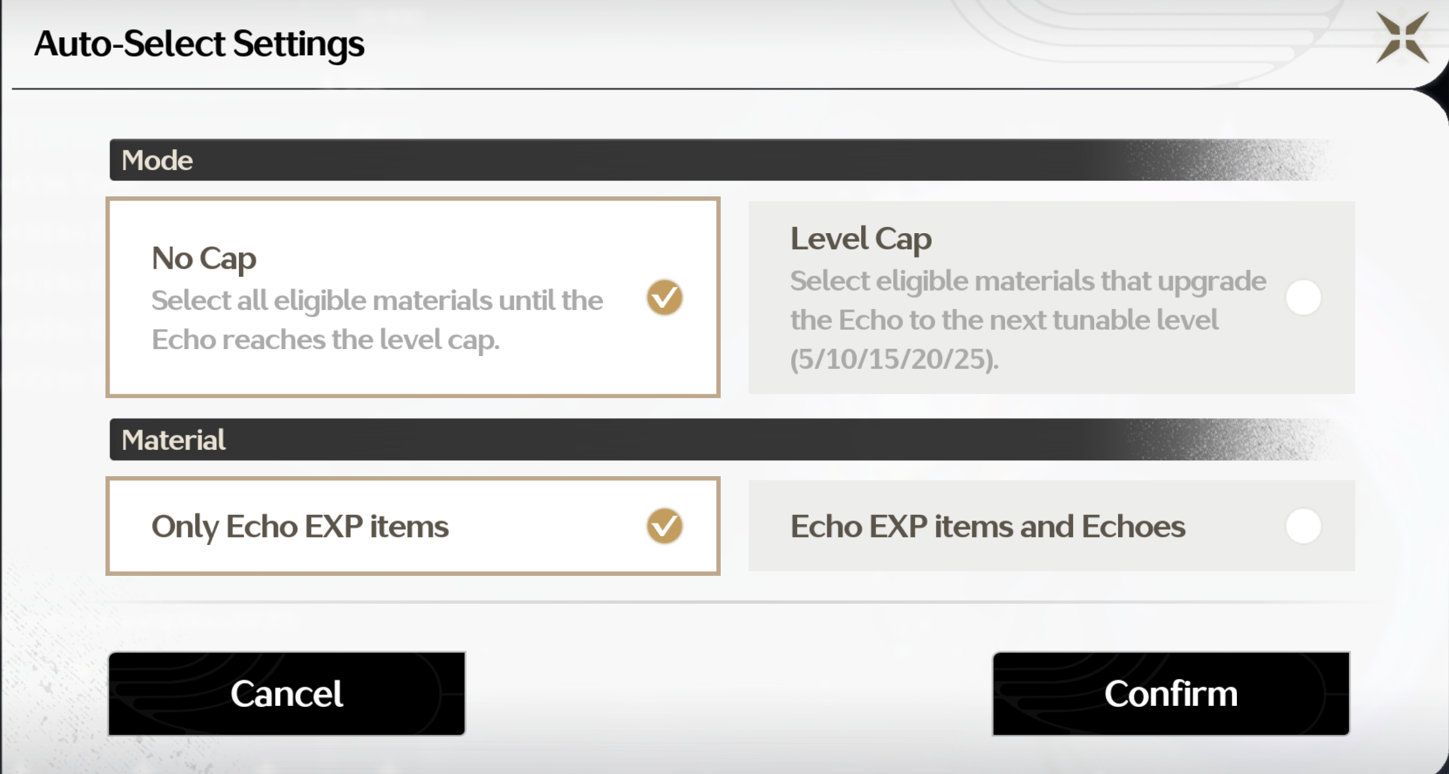Click the Mode section header bar
The height and width of the screenshot is (774, 1449).
pyautogui.click(x=721, y=160)
